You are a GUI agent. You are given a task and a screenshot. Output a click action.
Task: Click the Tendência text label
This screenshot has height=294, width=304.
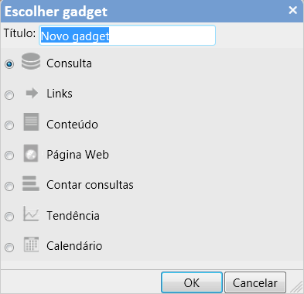(73, 216)
